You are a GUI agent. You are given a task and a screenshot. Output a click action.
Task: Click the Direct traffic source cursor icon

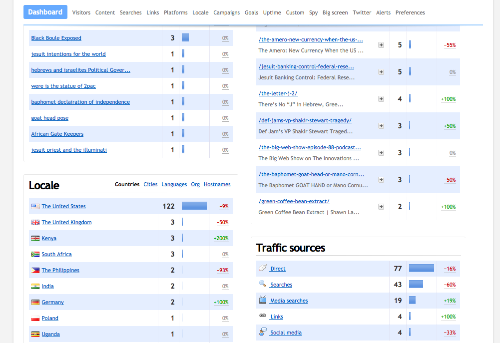point(262,268)
